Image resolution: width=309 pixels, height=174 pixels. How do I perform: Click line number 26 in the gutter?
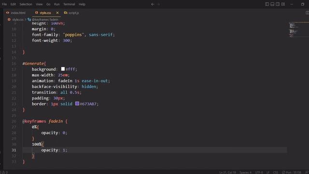[x=14, y=121]
